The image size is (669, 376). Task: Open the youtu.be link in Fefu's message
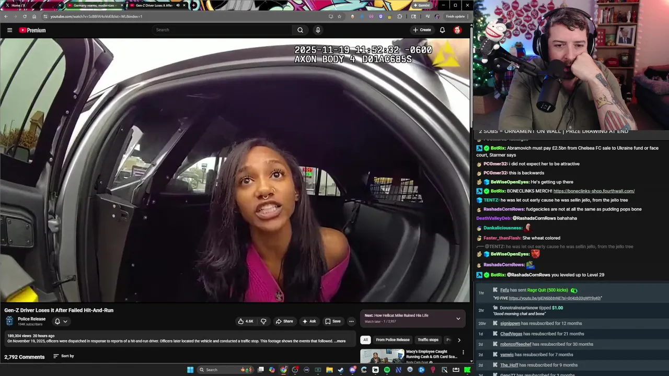[x=555, y=298]
